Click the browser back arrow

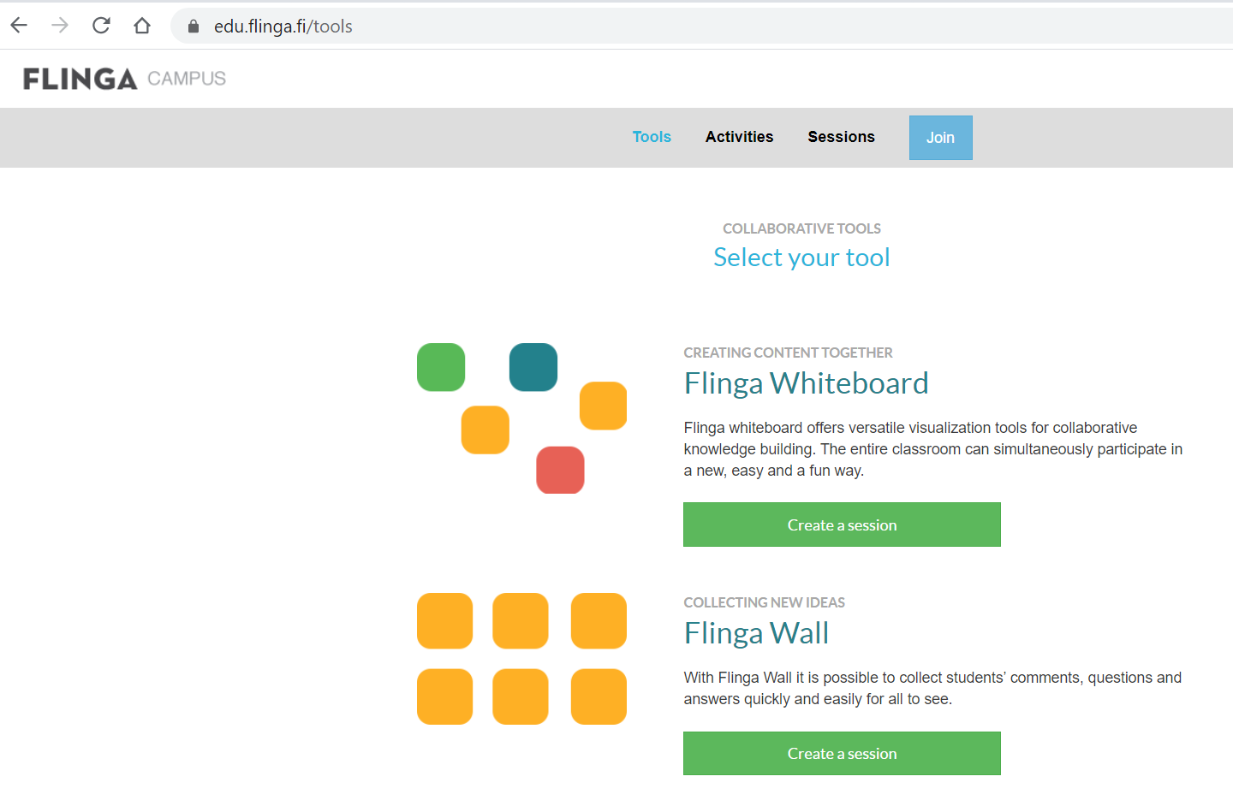(x=19, y=26)
